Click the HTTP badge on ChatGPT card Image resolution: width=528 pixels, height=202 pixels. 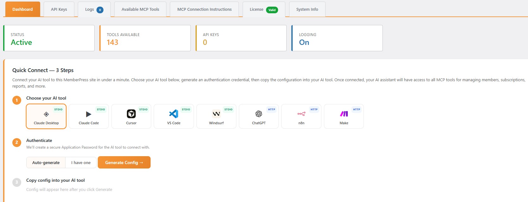(271, 109)
